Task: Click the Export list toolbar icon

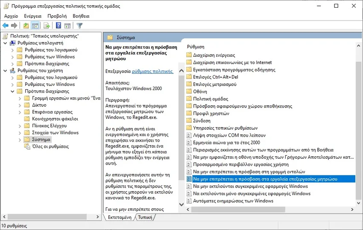Action: click(x=47, y=26)
